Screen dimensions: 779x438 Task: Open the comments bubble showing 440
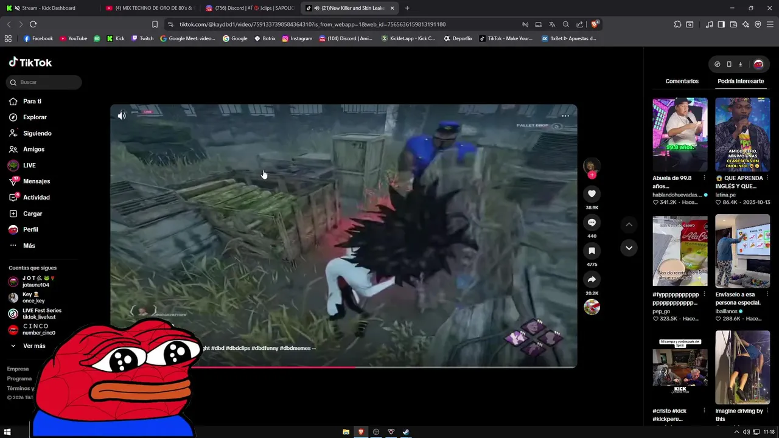592,222
